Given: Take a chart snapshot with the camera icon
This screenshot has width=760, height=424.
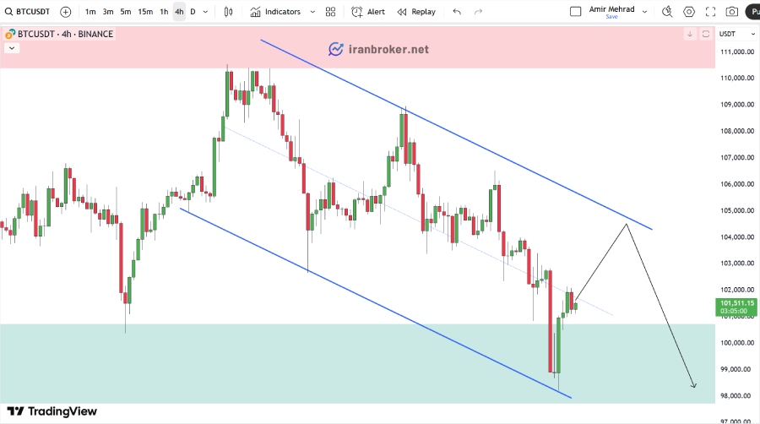Looking at the screenshot, I should click(732, 12).
